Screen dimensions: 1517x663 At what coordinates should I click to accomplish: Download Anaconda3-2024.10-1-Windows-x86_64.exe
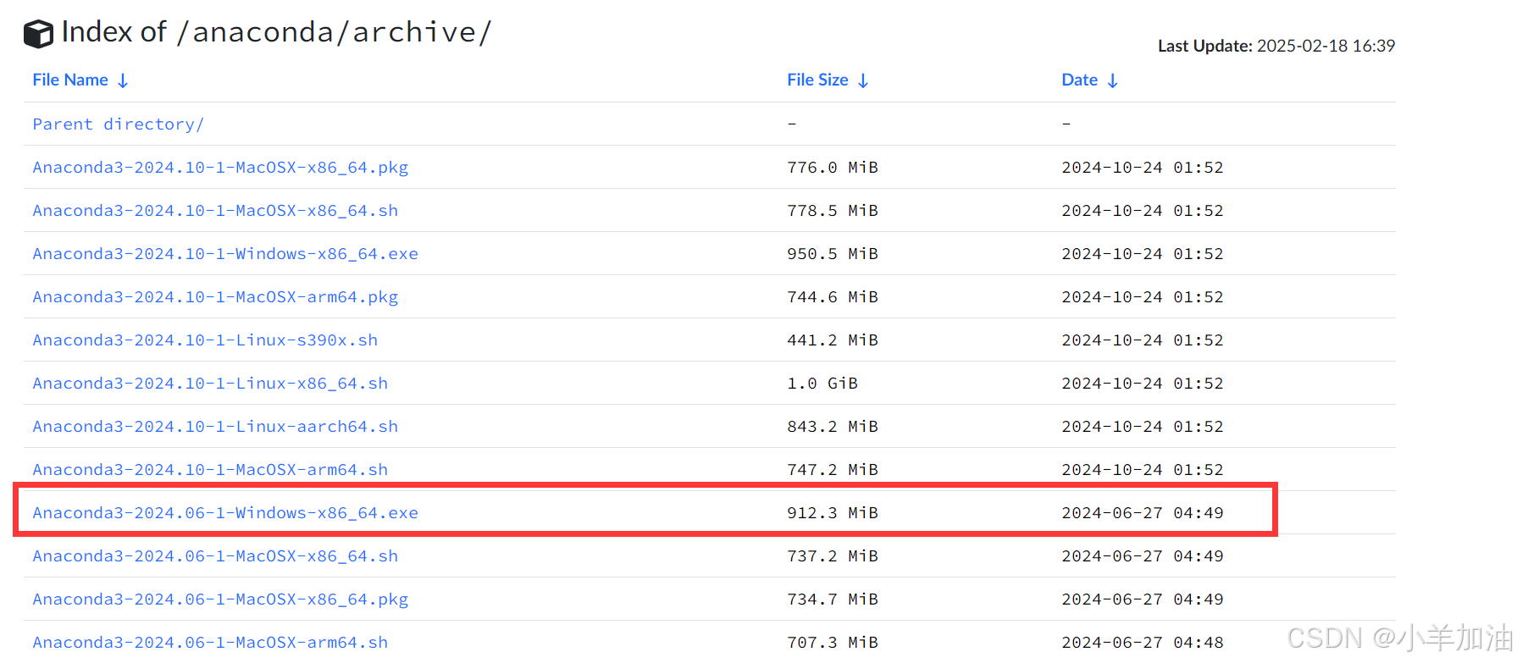click(x=225, y=254)
